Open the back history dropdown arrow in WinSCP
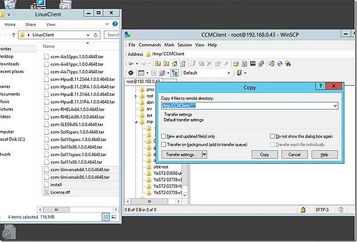 point(137,64)
